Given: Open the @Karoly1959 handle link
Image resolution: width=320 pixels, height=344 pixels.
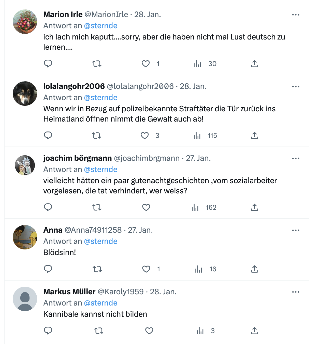Looking at the screenshot, I should (121, 292).
